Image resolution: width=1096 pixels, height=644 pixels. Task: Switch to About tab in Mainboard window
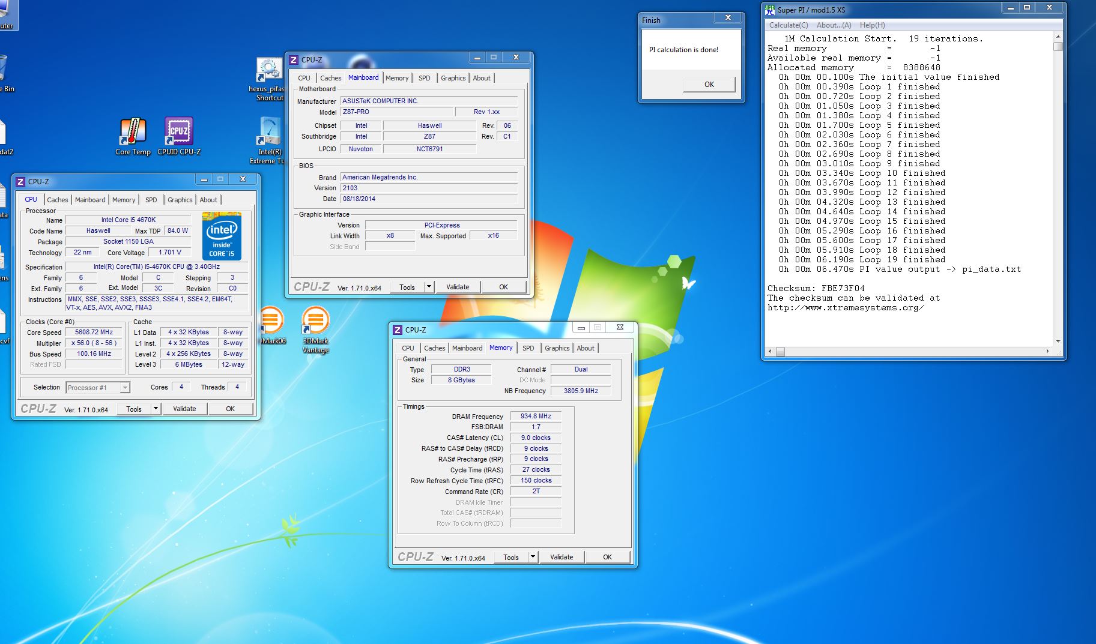(482, 78)
